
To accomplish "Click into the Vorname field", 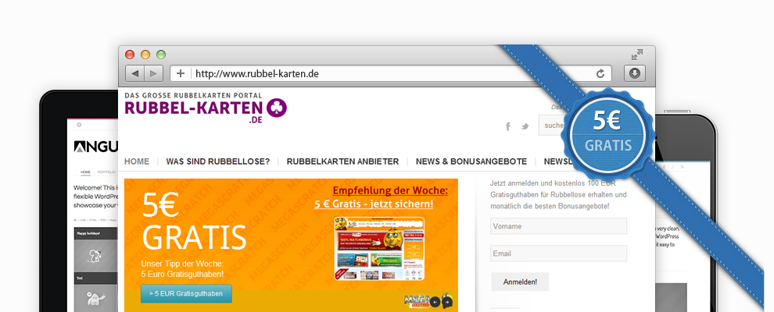I will point(559,226).
